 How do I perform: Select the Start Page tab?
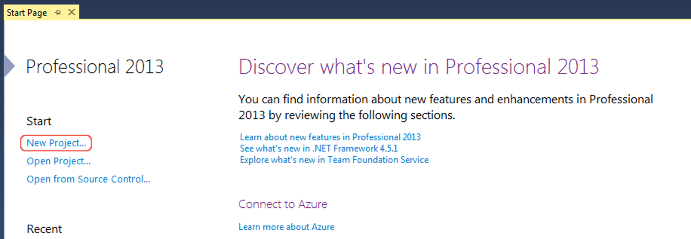click(27, 13)
